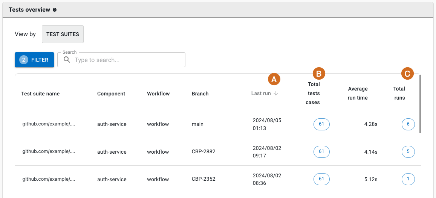Click auth-service in the CBP-2882 row
Viewport: 436px width, 198px height.
112,152
